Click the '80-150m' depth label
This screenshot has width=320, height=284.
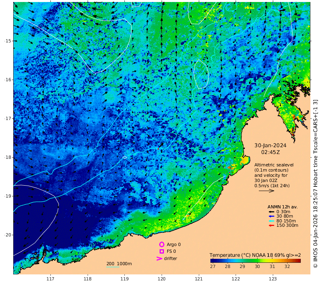(286, 221)
